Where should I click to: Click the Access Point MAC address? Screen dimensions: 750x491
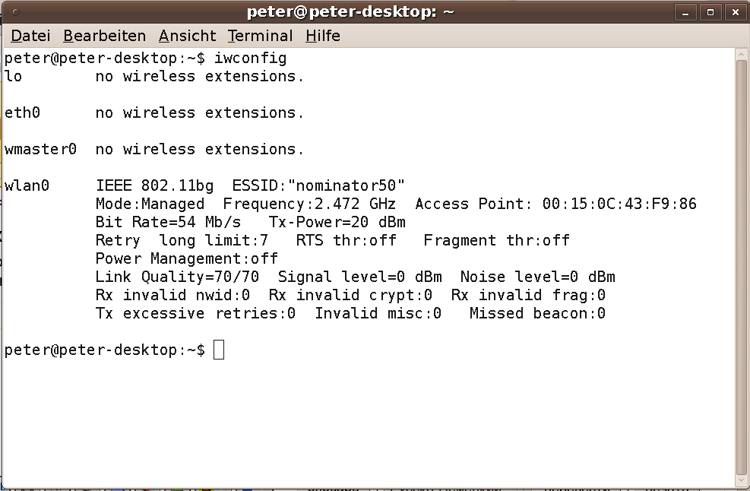(619, 204)
